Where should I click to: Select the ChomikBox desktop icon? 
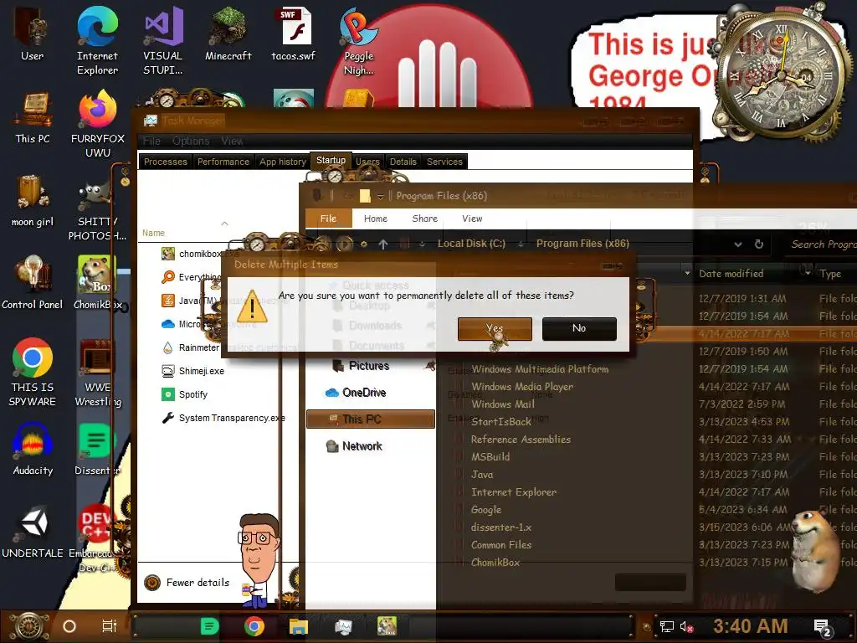tap(97, 283)
